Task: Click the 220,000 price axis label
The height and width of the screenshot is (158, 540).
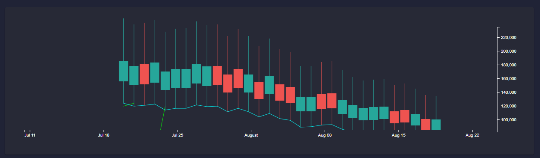Action: click(508, 38)
